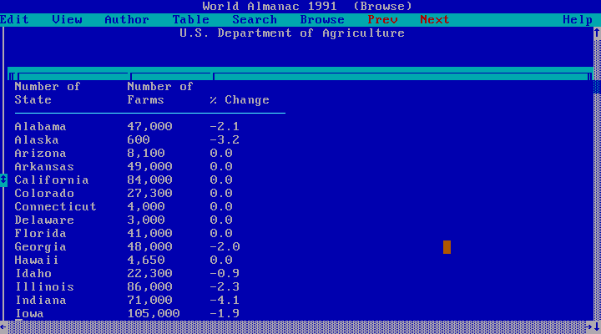Click the vertical scroll arrow indicator on left edge

(x=3, y=180)
